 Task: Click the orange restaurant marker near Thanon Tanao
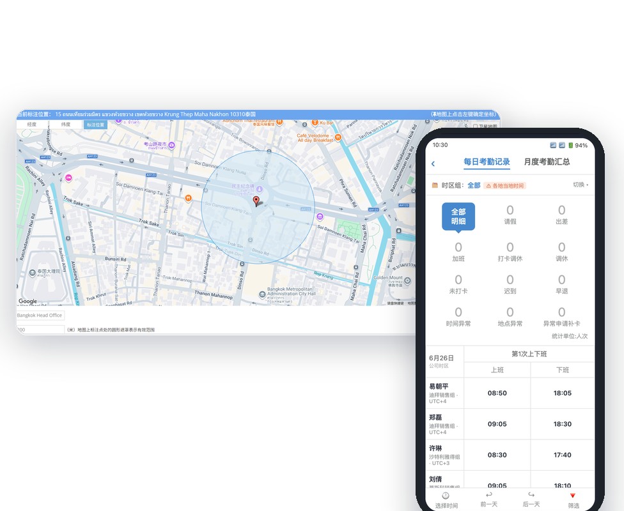pos(188,198)
